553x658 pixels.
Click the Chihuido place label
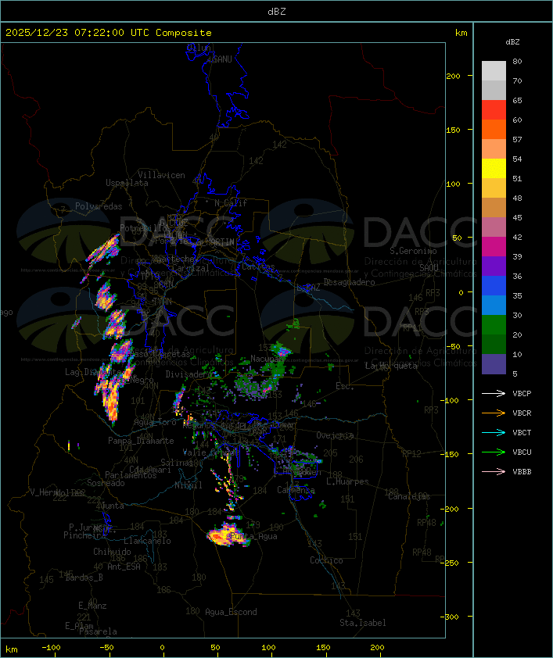point(112,552)
